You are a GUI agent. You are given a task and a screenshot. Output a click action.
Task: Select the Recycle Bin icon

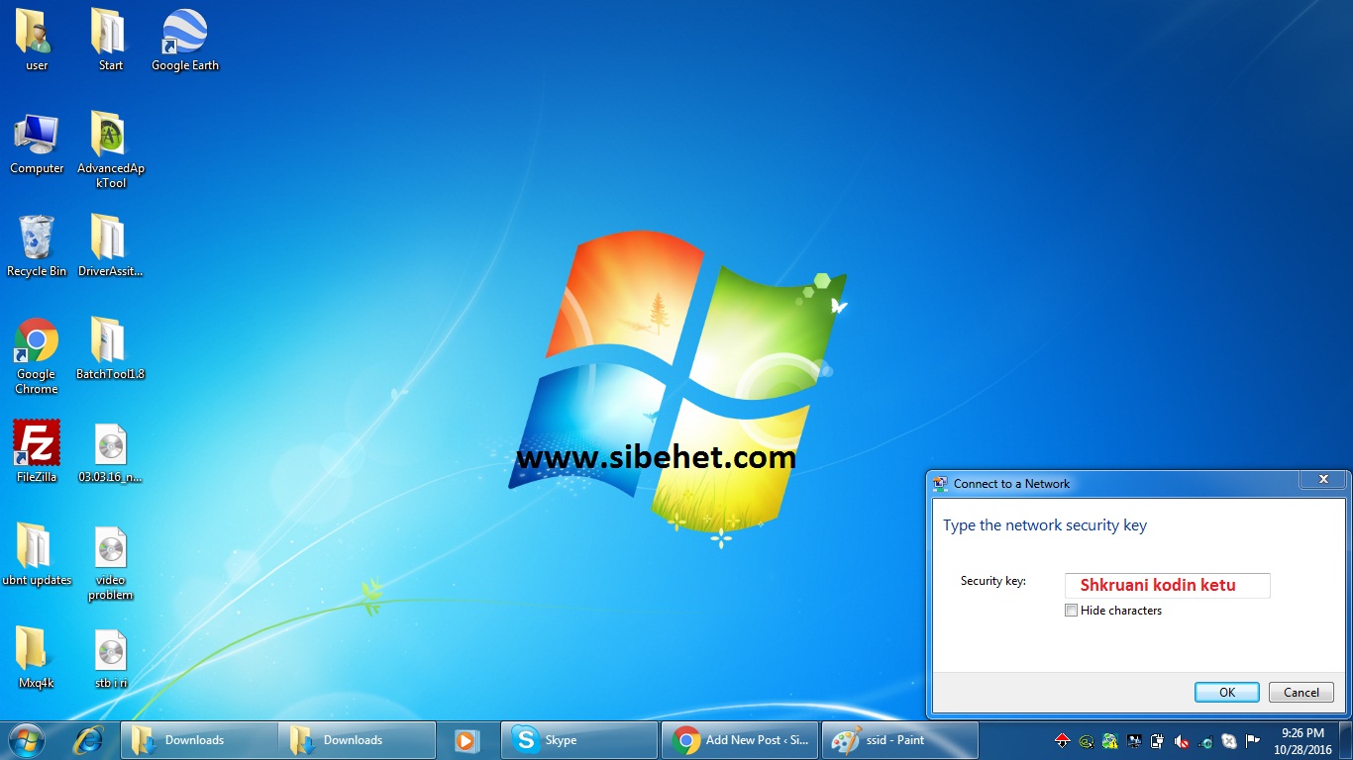click(37, 246)
